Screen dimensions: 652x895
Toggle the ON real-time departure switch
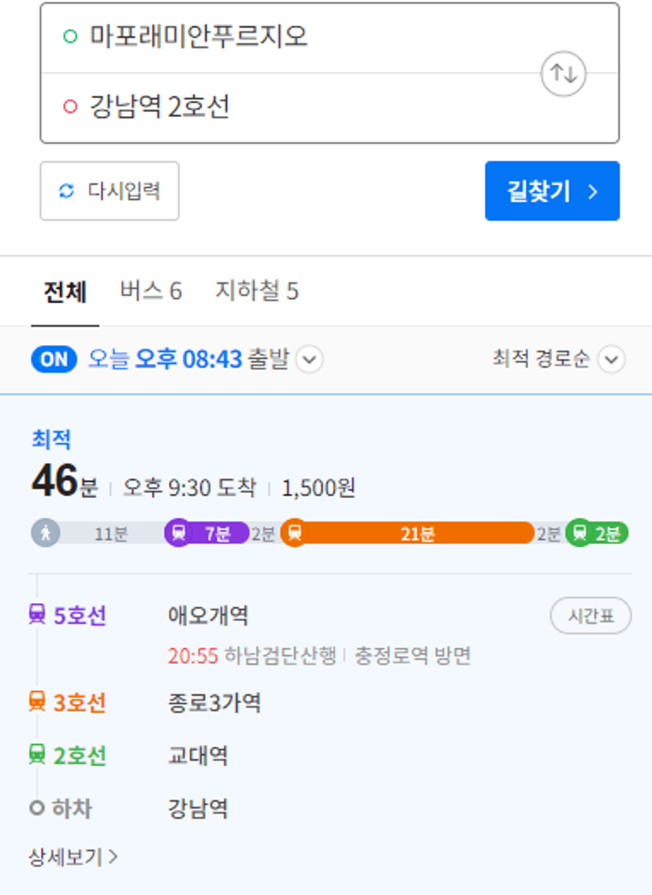tap(54, 360)
